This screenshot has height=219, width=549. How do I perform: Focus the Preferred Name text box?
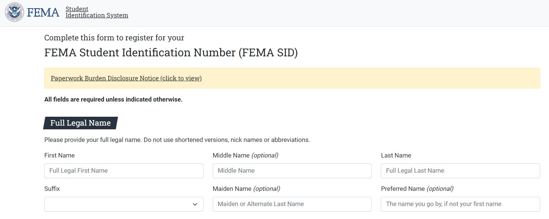pos(460,204)
